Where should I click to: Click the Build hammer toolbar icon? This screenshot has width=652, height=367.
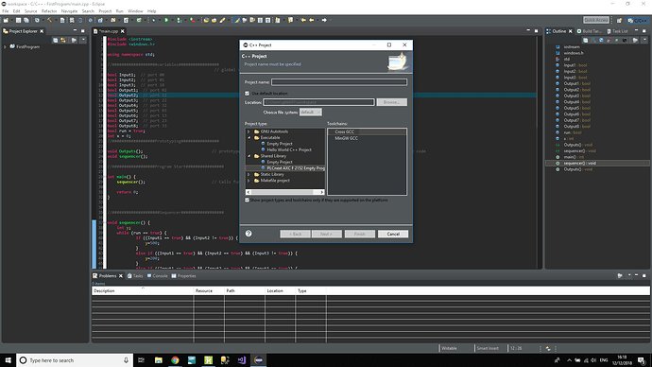pyautogui.click(x=49, y=20)
